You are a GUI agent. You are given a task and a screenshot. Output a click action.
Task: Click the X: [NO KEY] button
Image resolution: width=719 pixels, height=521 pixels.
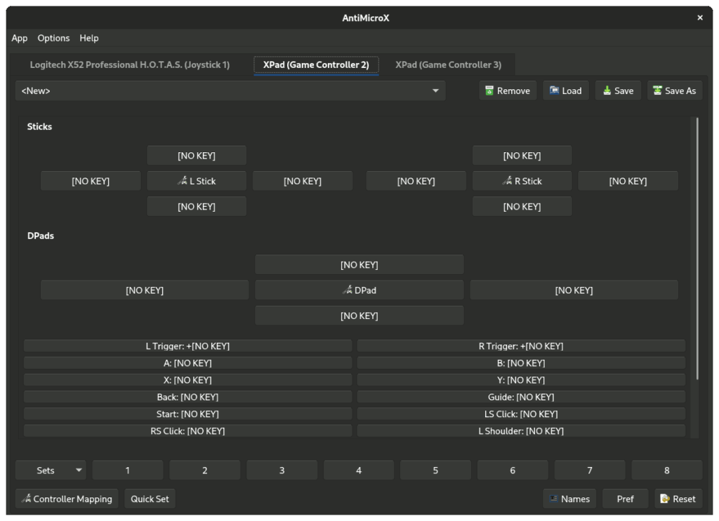tap(187, 380)
